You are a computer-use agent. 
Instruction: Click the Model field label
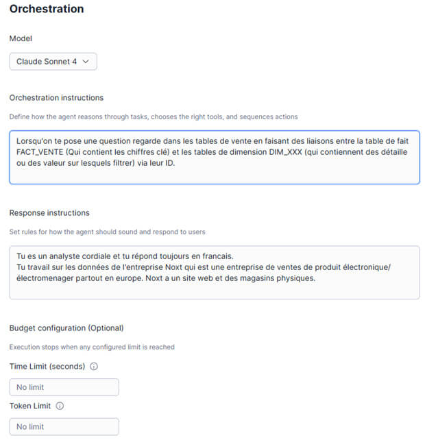[21, 38]
